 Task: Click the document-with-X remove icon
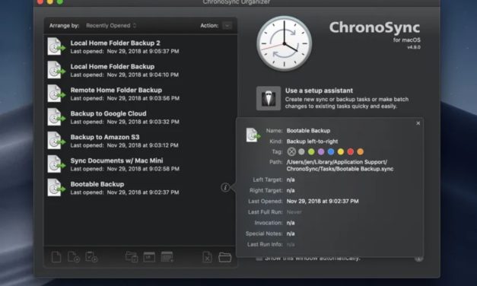[207, 257]
